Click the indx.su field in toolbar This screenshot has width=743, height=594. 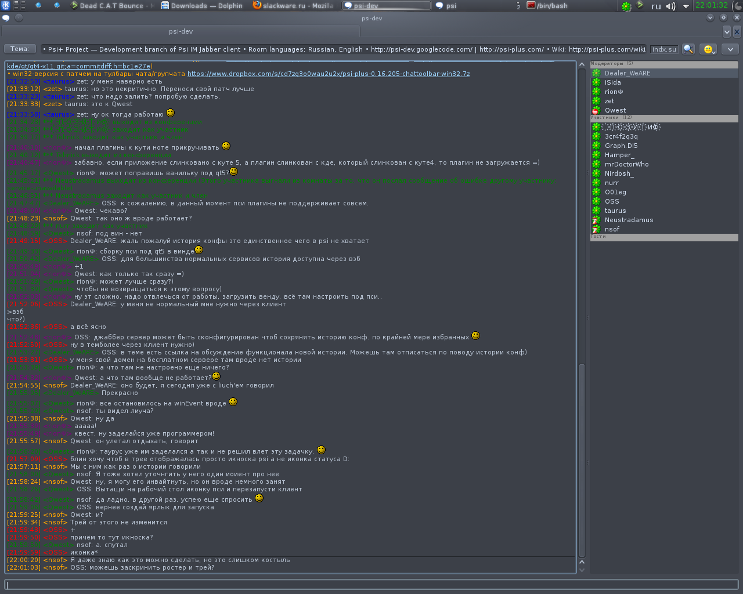664,49
